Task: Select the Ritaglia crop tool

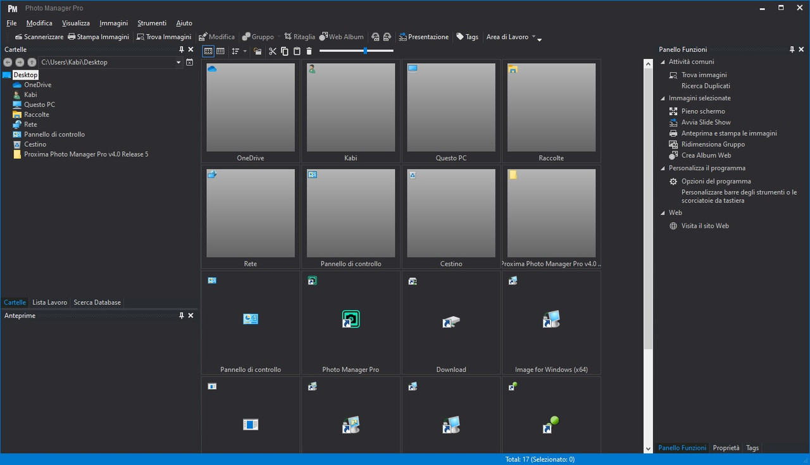Action: pyautogui.click(x=299, y=37)
